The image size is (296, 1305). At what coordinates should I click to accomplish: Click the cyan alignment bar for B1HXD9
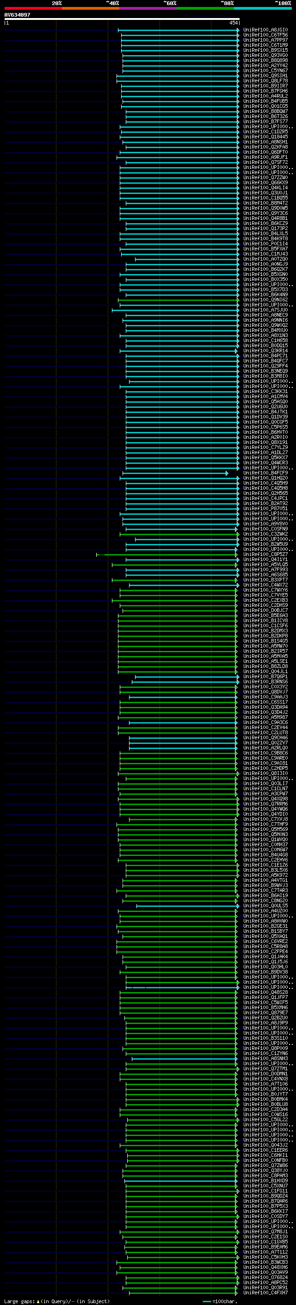point(181,1181)
